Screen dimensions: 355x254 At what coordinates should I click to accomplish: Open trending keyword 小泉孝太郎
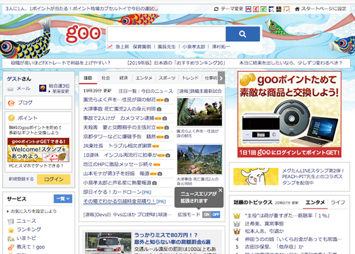point(193,47)
